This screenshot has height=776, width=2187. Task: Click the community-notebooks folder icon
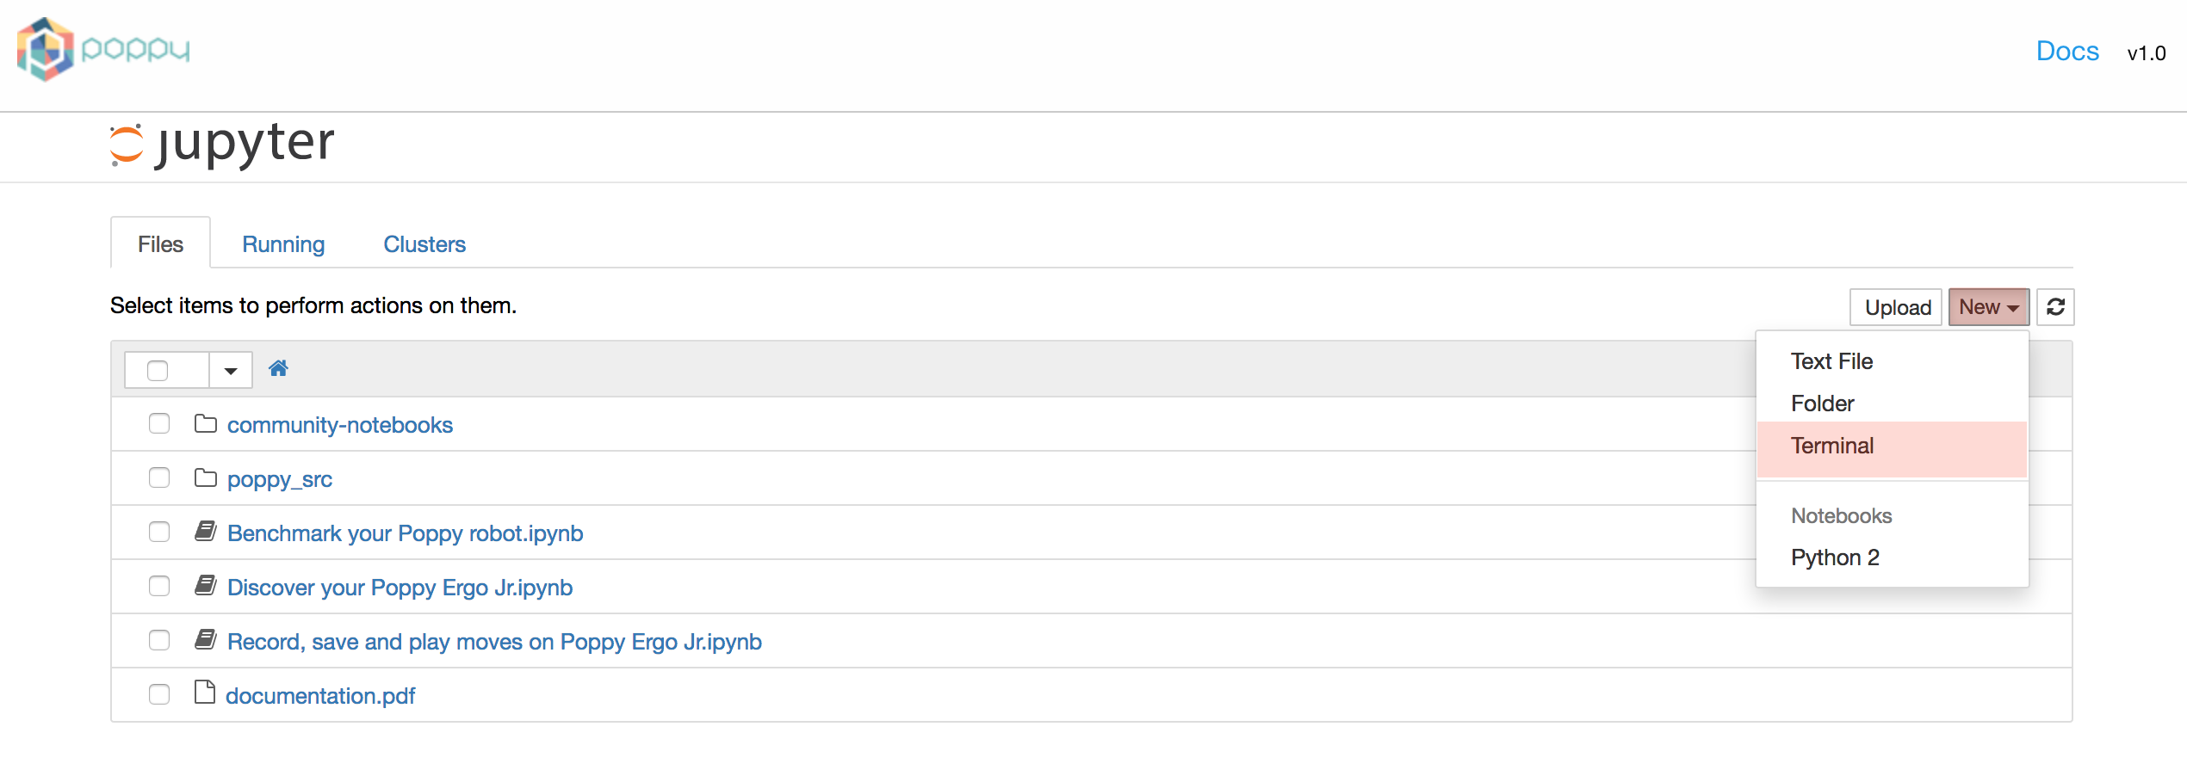coord(206,423)
